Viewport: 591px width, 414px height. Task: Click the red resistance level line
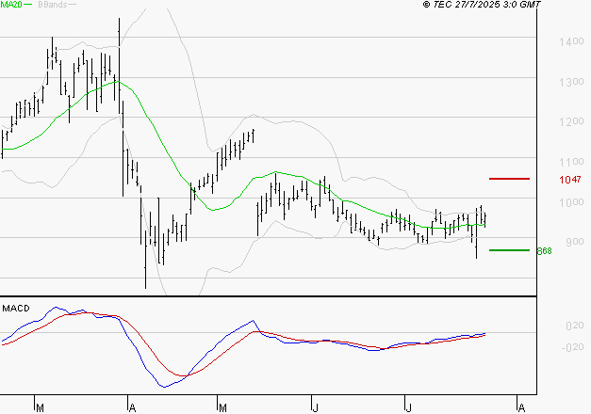pos(509,179)
